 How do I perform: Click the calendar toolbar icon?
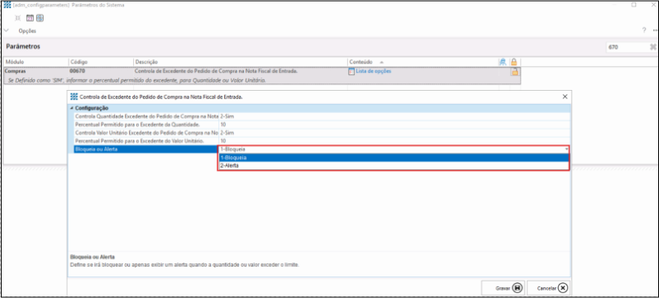30,18
